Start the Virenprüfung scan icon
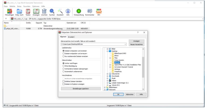Image resolution: width=207 pixels, height=108 pixels. click(79, 11)
